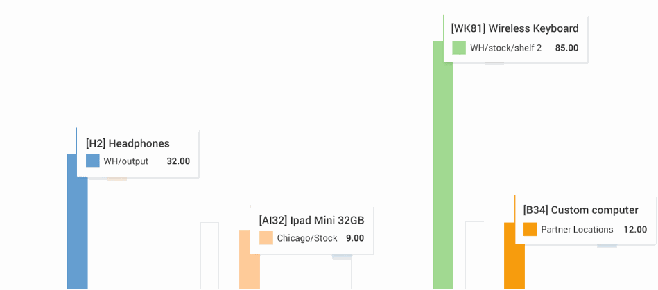This screenshot has width=658, height=290.
Task: Select the tall blue Headphones bar
Action: click(77, 228)
